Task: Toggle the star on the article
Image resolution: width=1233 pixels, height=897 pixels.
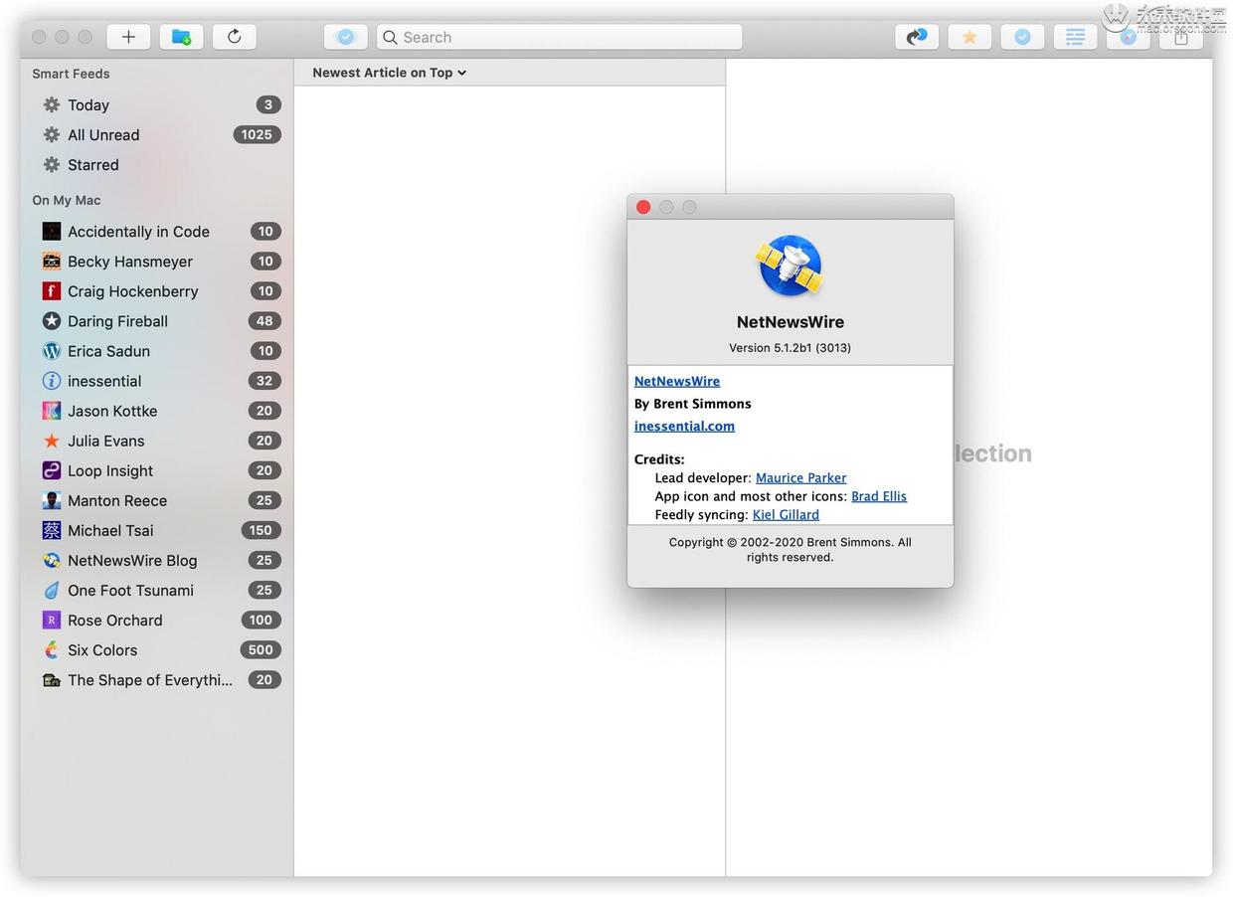Action: [x=969, y=37]
